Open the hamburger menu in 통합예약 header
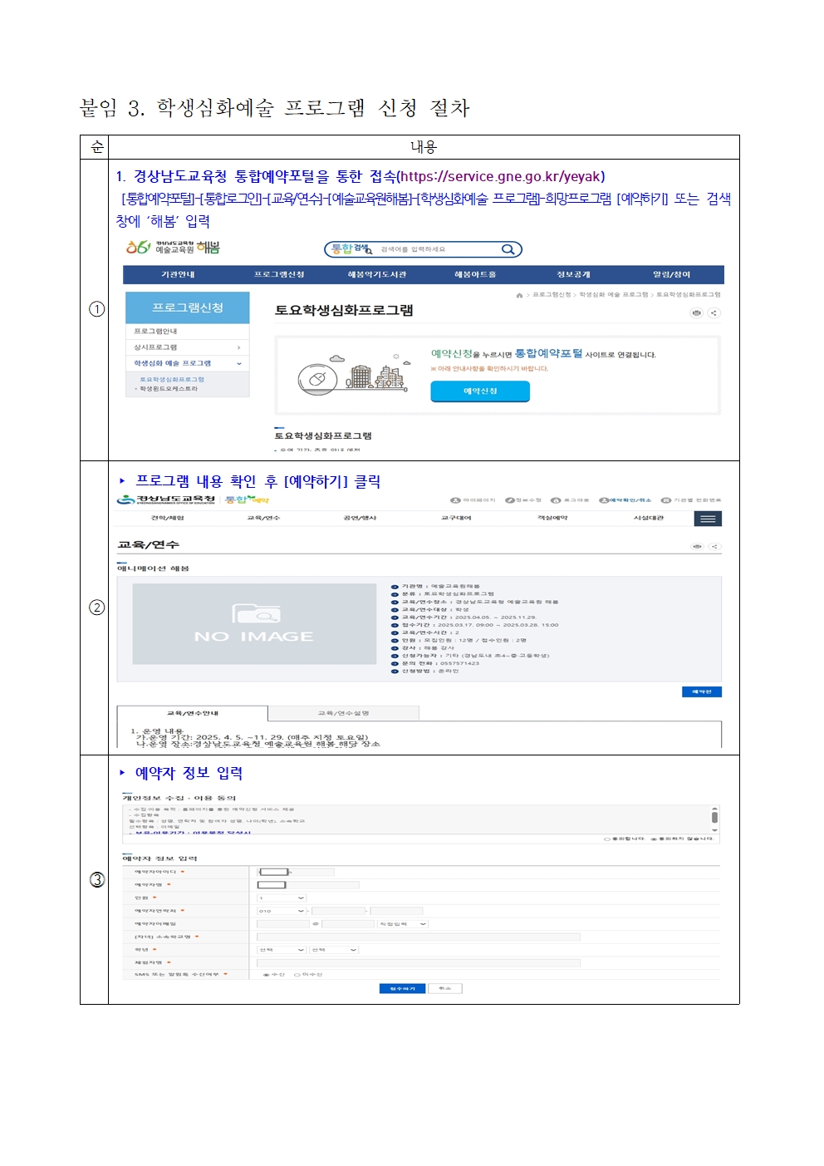824x1166 pixels. click(x=708, y=519)
